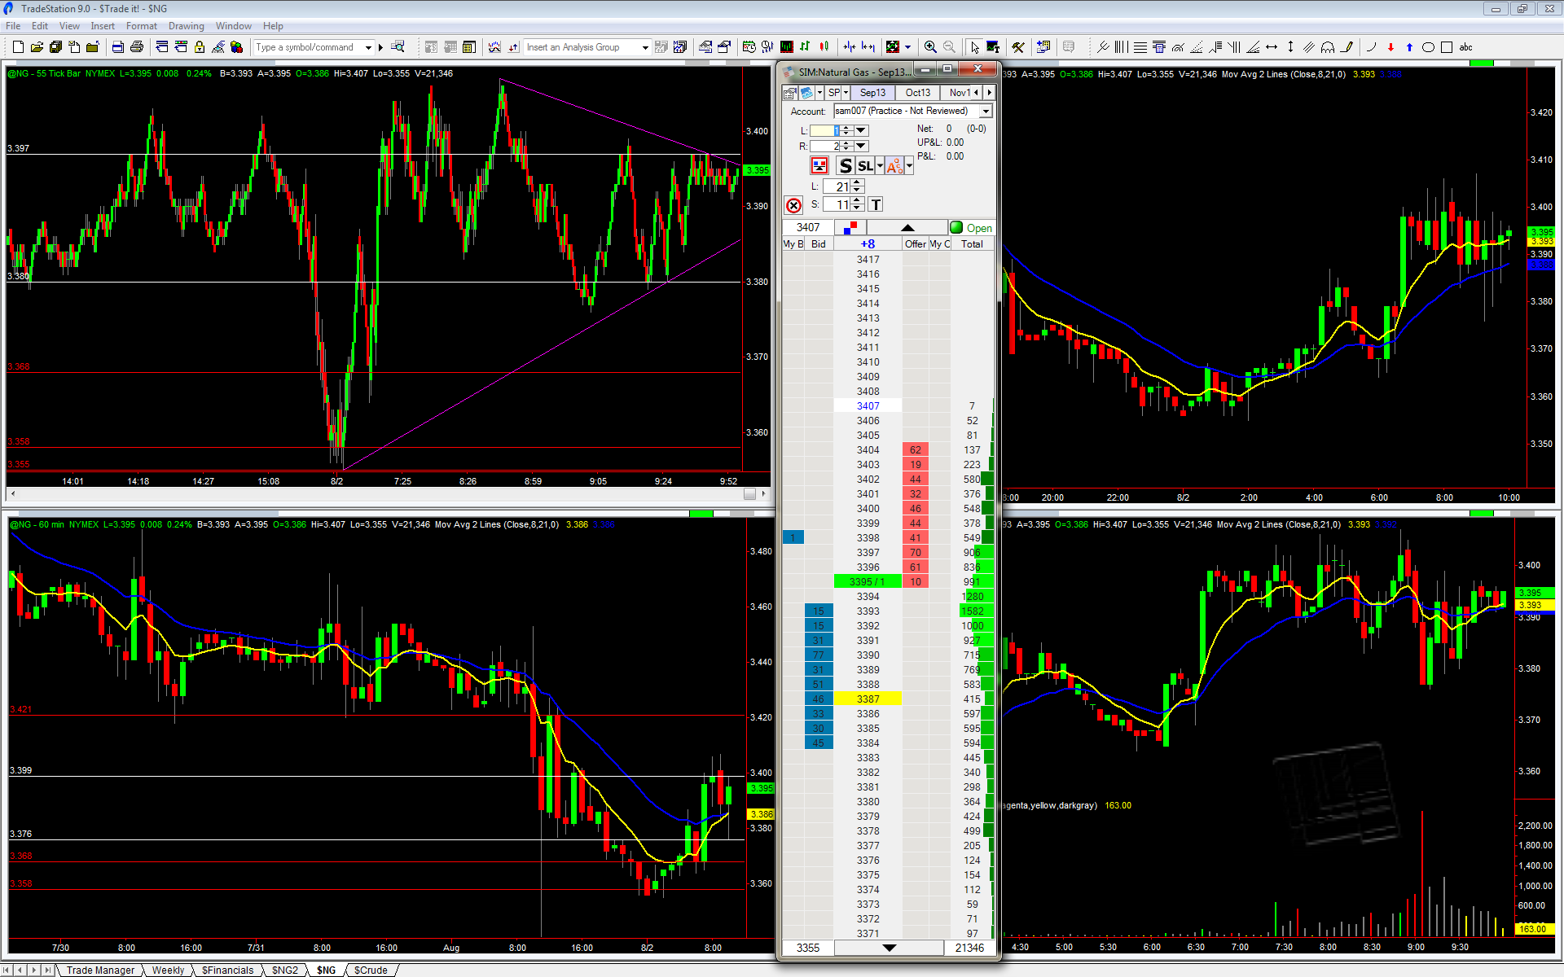Expand the R quantity dropdown arrow
The width and height of the screenshot is (1564, 977).
pyautogui.click(x=861, y=146)
